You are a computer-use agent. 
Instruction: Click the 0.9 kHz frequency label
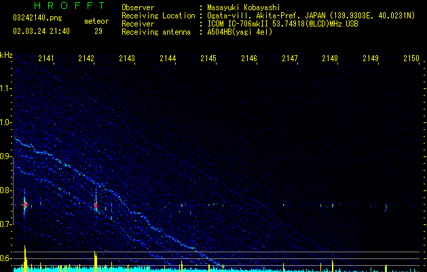click(6, 156)
